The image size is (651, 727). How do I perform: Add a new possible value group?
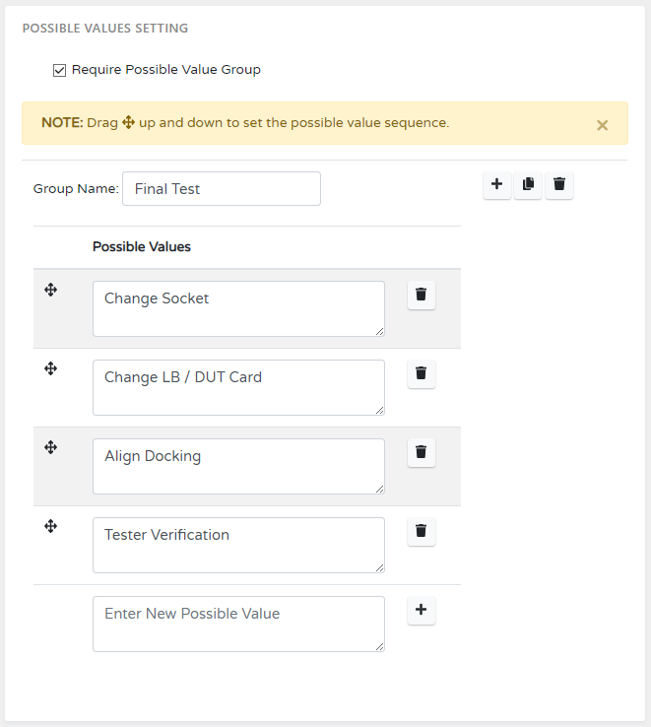[x=497, y=185]
